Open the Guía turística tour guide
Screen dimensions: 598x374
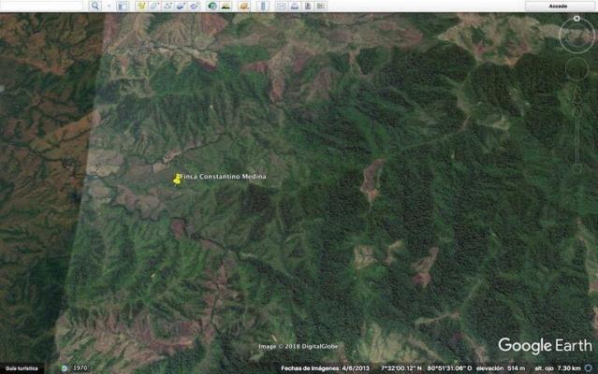click(x=22, y=368)
